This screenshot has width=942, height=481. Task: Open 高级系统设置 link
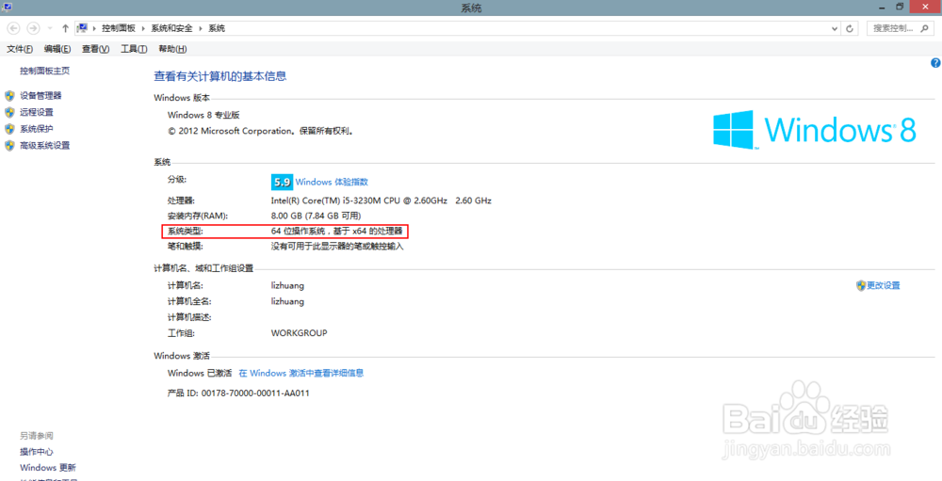[44, 145]
